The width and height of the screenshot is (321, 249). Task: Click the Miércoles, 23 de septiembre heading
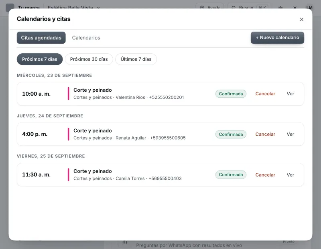point(54,75)
